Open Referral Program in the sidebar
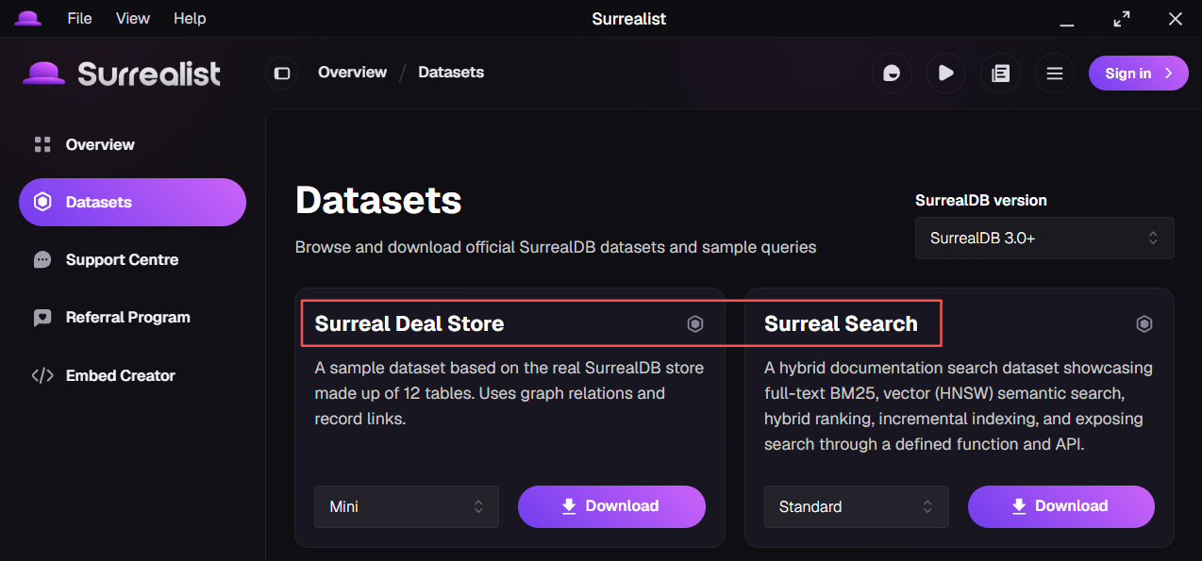 [132, 317]
